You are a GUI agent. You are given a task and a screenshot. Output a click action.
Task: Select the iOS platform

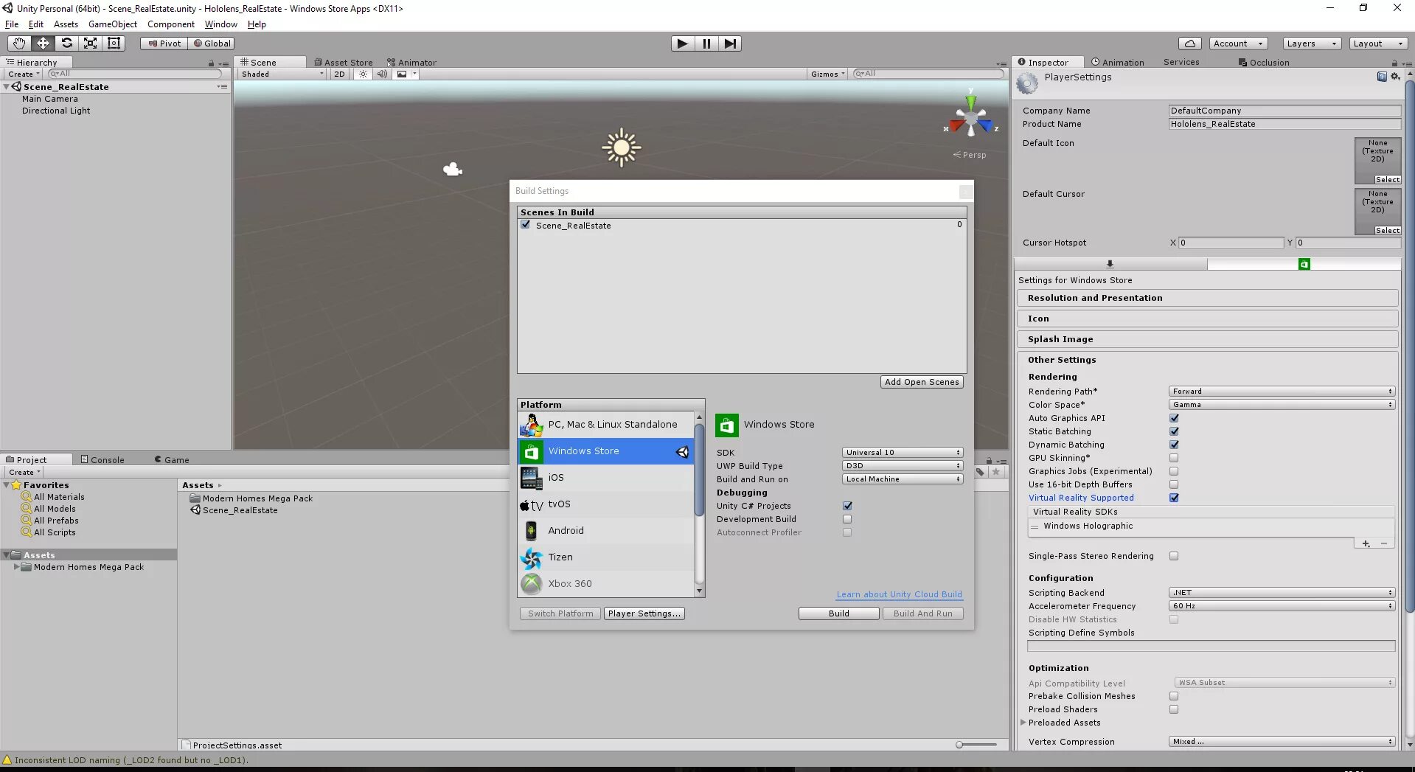[x=605, y=478]
